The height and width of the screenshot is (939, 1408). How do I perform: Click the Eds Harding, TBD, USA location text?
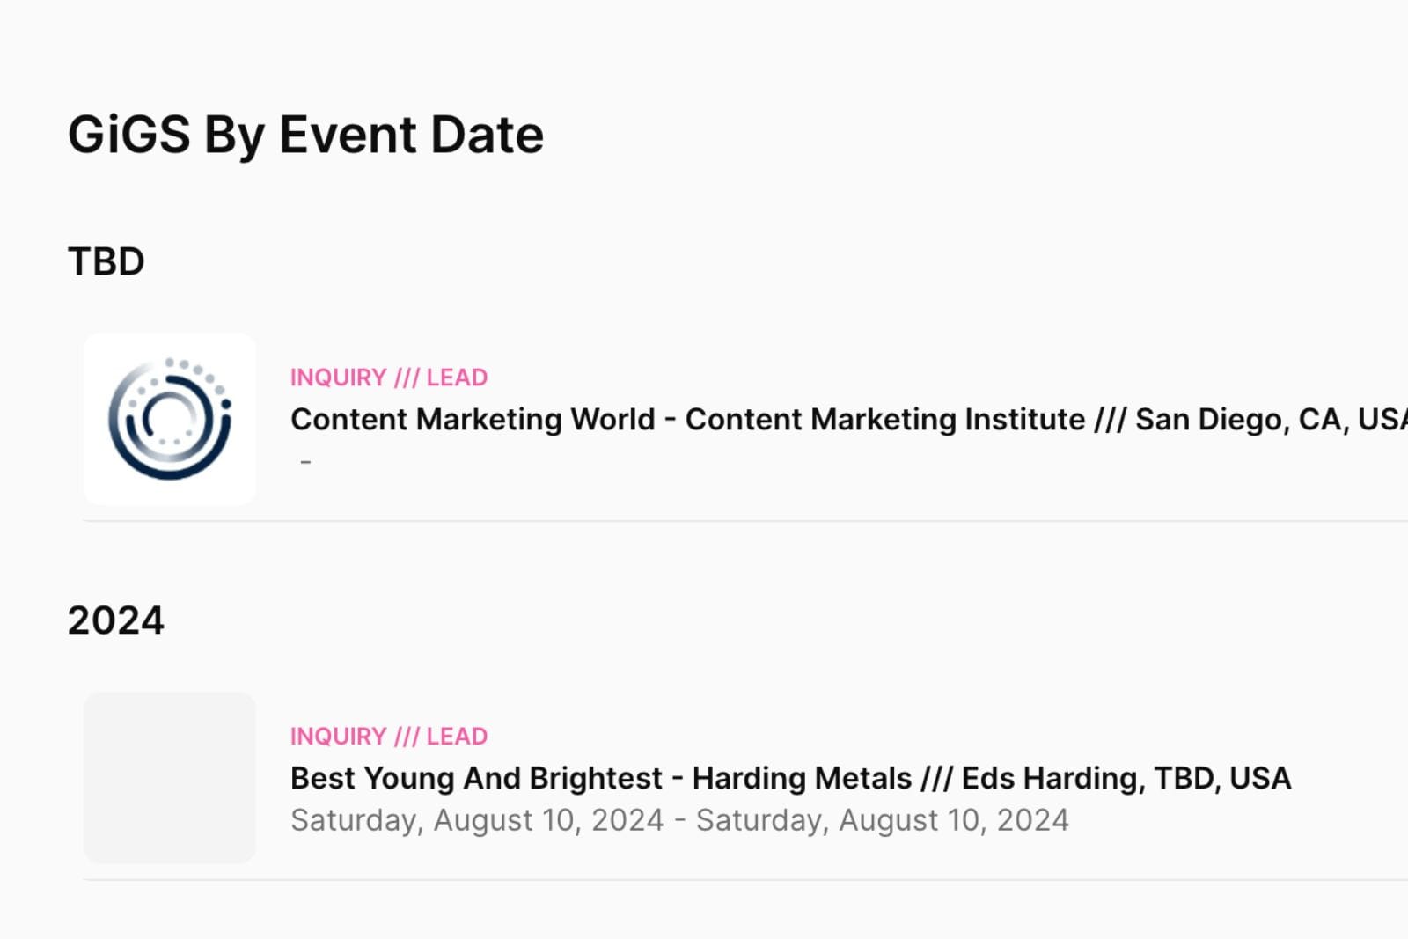[1126, 778]
